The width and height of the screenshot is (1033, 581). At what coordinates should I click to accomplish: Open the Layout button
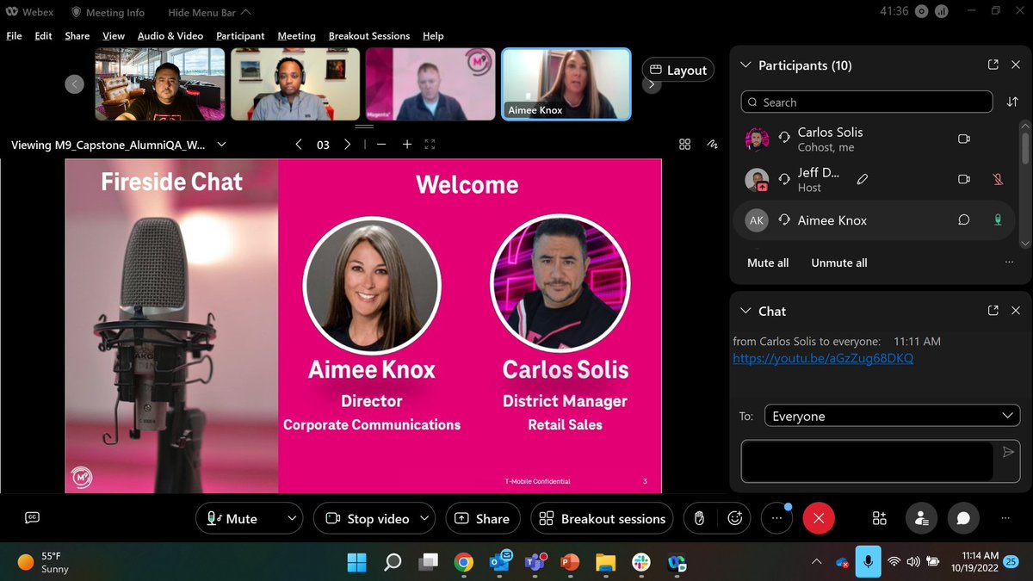coord(678,71)
